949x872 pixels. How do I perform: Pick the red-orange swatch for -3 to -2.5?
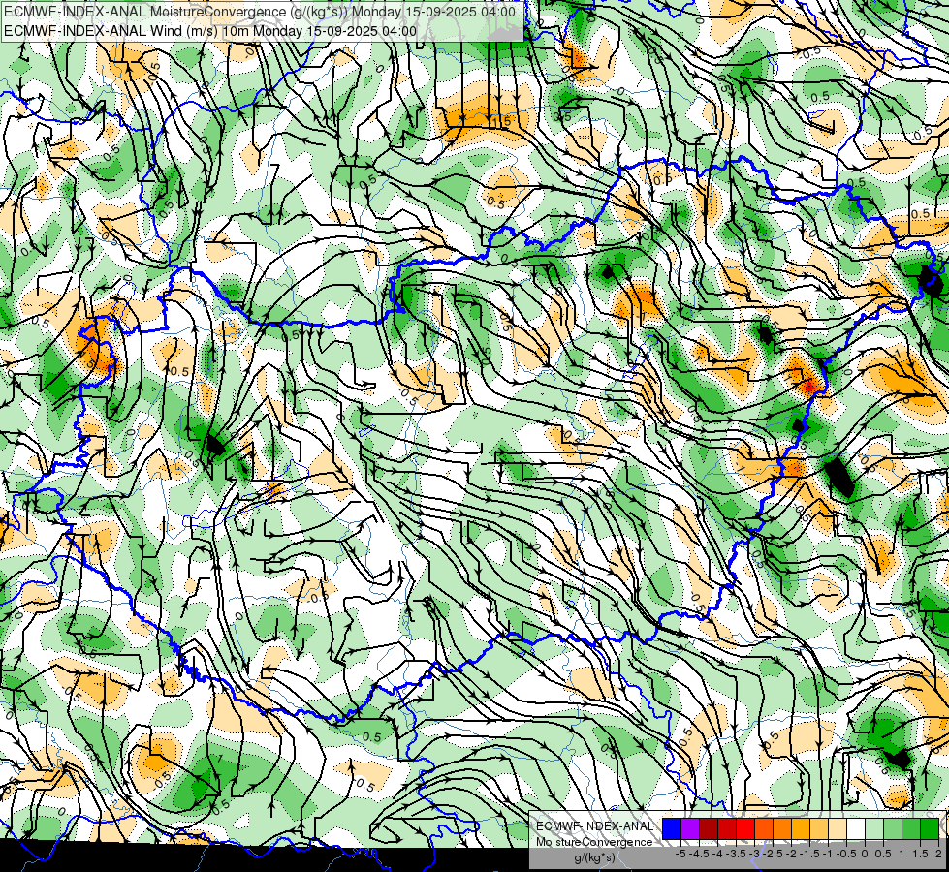764,828
